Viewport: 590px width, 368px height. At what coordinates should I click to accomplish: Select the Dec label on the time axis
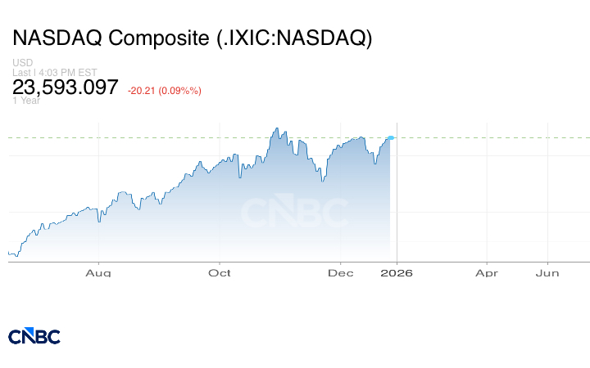pos(340,273)
